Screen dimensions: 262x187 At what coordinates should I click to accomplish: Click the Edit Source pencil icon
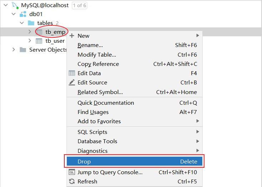point(72,83)
